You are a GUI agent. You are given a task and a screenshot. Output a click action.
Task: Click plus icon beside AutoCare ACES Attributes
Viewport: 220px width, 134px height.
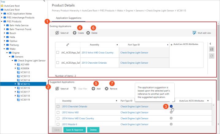(x=172, y=45)
